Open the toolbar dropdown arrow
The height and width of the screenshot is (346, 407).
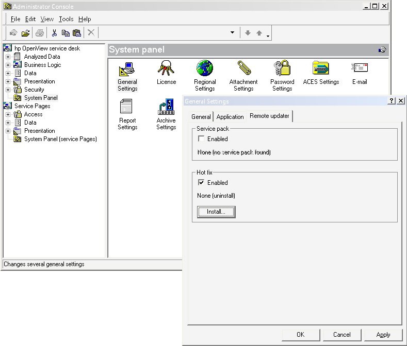point(232,33)
